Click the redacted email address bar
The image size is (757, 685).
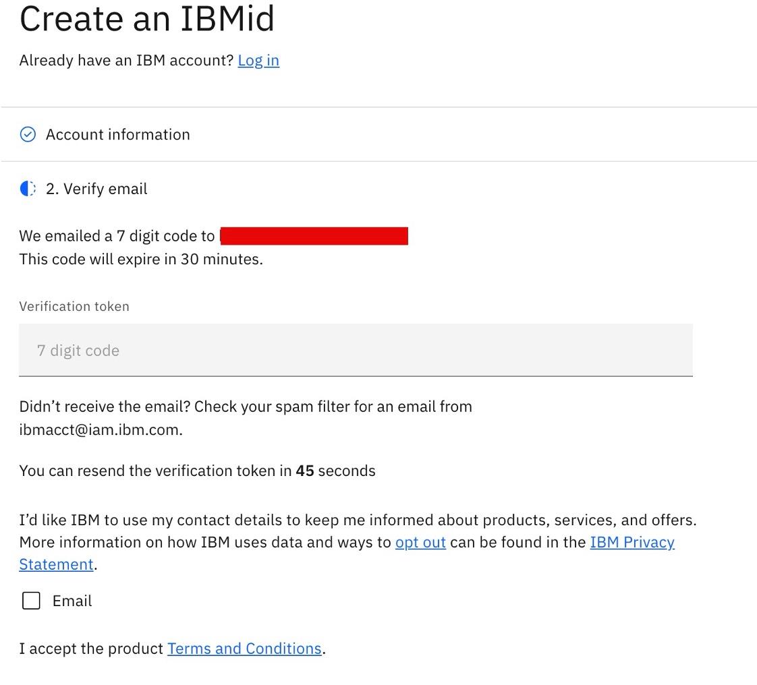[x=314, y=235]
